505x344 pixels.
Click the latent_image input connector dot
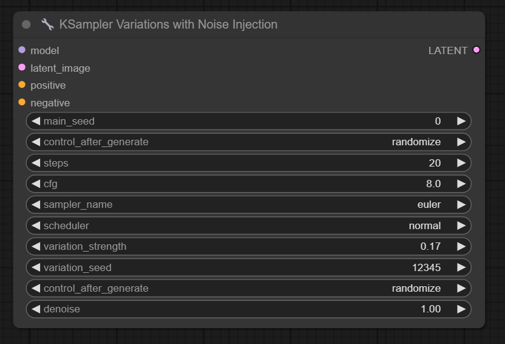[x=22, y=67]
